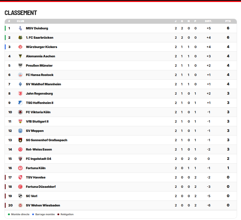Viewport: 241px width, 220px height.
Task: Open the FC Viktoria Köln team name
Action: 38,112
